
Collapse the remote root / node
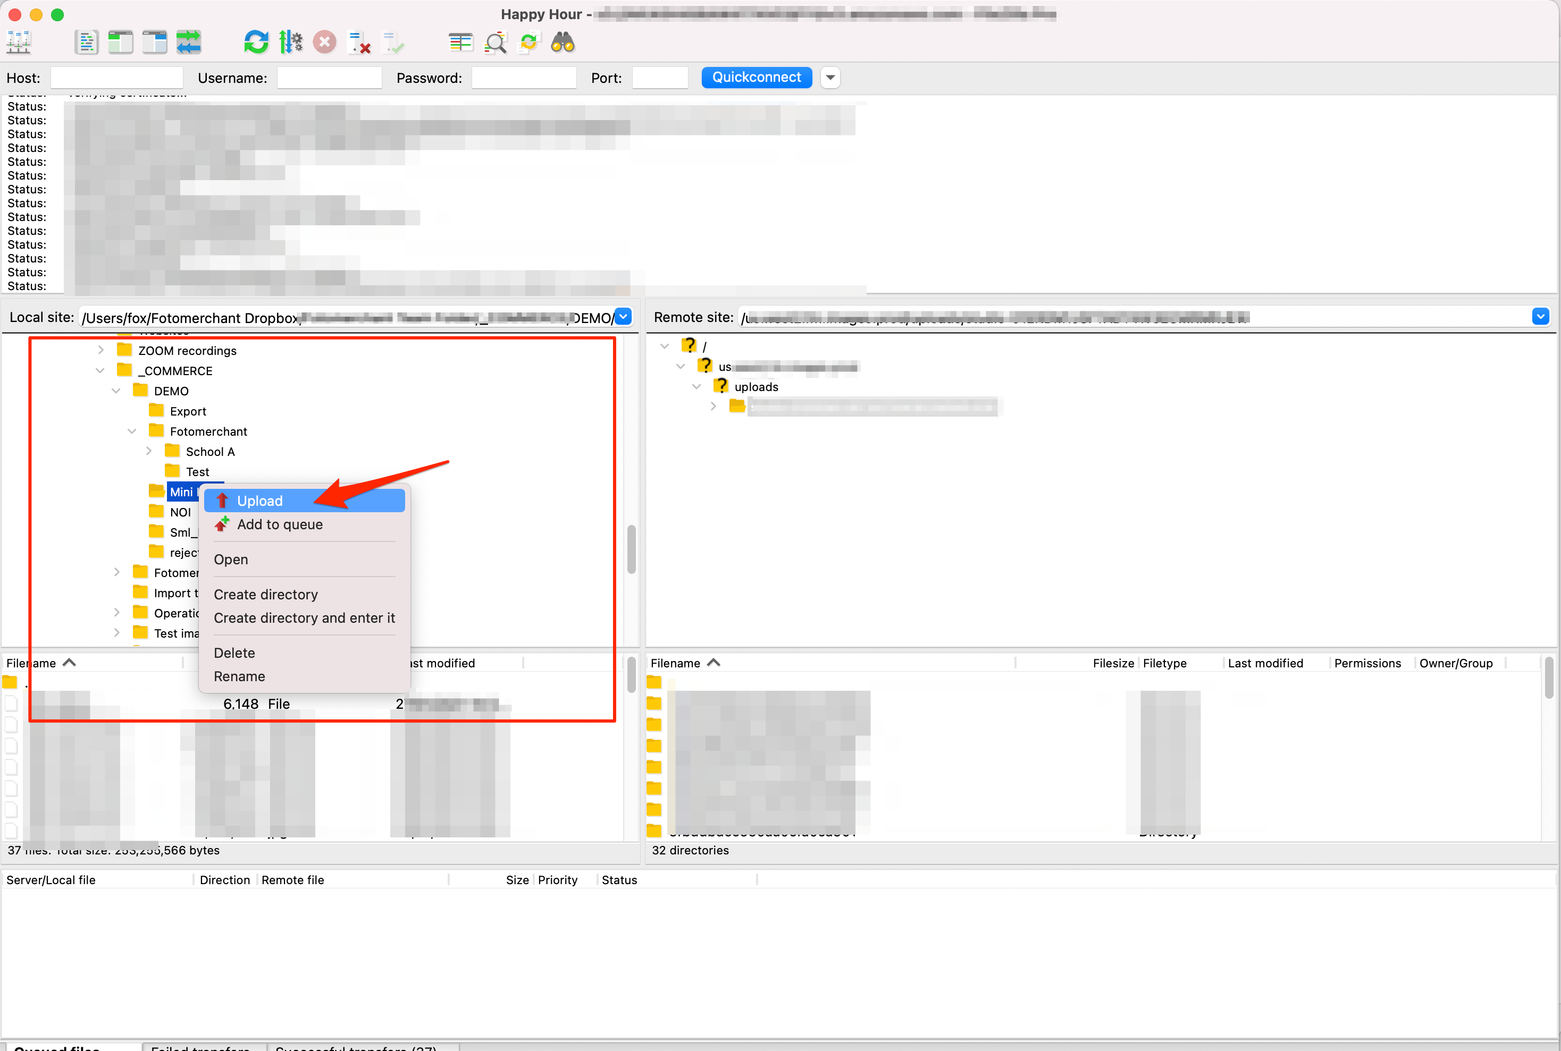point(665,346)
